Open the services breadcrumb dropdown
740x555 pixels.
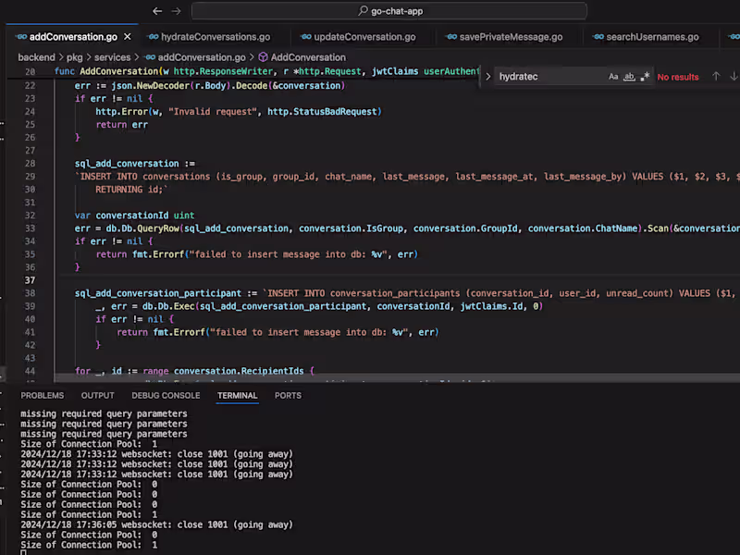click(115, 57)
